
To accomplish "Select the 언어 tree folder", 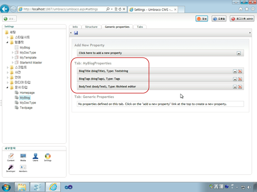I will (18, 78).
